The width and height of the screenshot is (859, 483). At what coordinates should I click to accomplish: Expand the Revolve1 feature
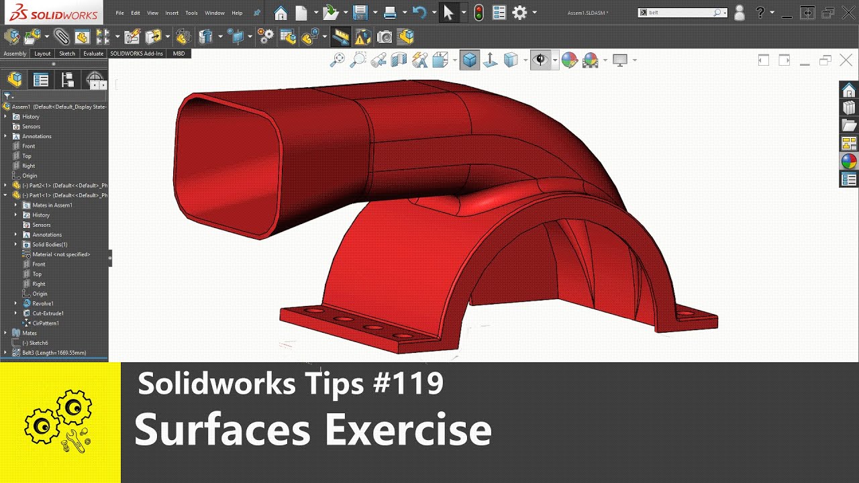point(15,303)
